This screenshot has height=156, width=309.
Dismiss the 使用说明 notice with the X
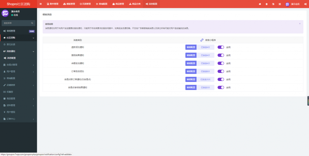[x=299, y=23]
